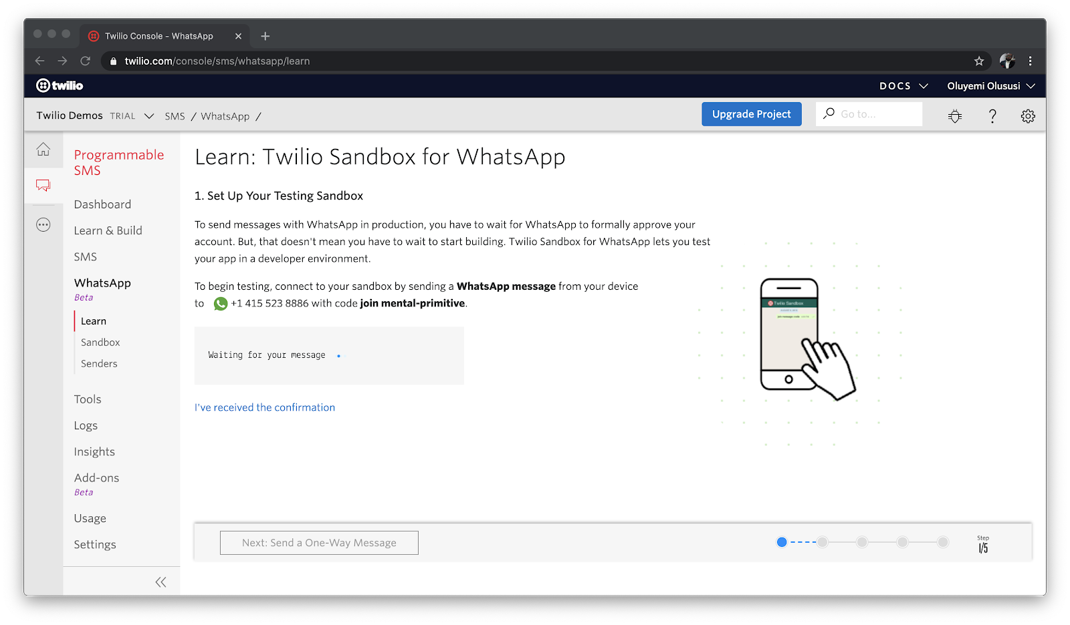Open the Chrome profile avatar
This screenshot has width=1070, height=625.
[1007, 61]
